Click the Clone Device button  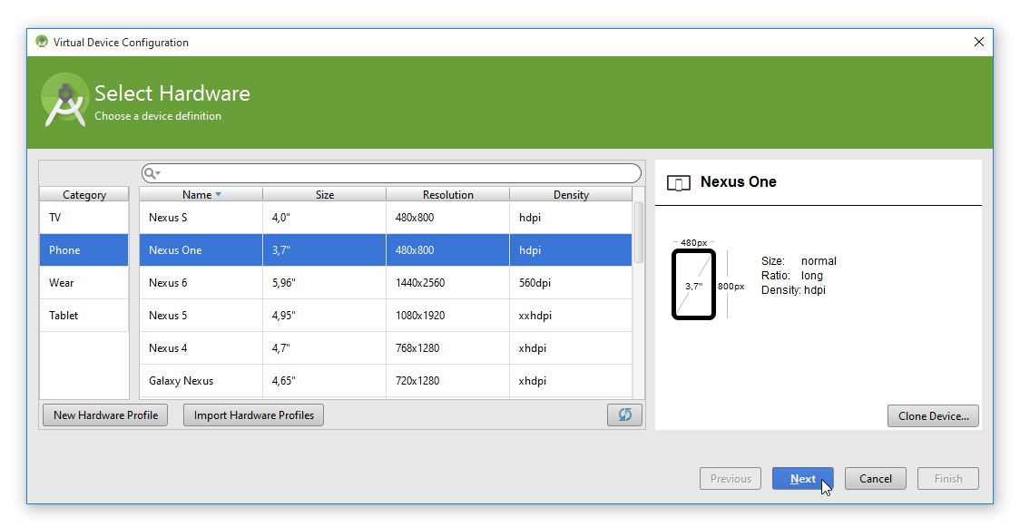click(x=933, y=415)
